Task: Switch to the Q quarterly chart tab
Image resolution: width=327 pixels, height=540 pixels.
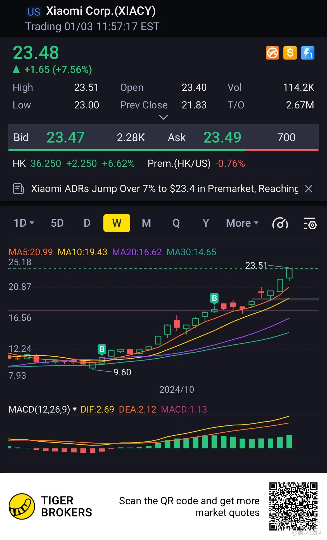Action: pyautogui.click(x=176, y=223)
